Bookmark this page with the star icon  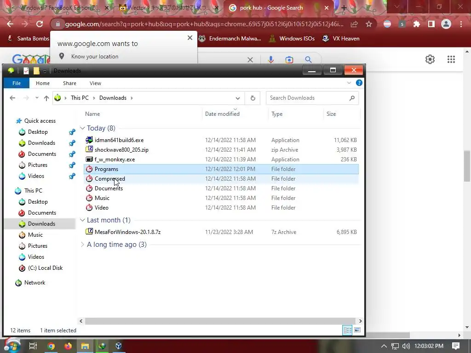369,24
